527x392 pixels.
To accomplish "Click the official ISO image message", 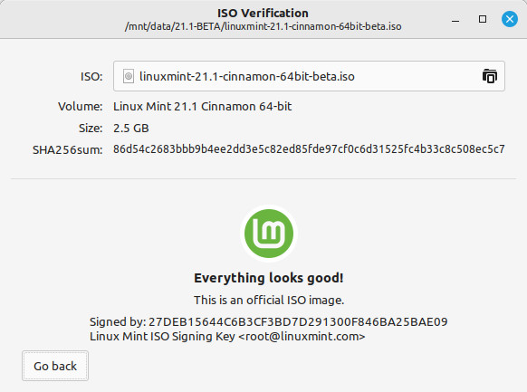I will coord(269,300).
